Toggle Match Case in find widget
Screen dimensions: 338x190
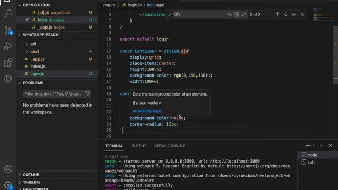coord(229,14)
